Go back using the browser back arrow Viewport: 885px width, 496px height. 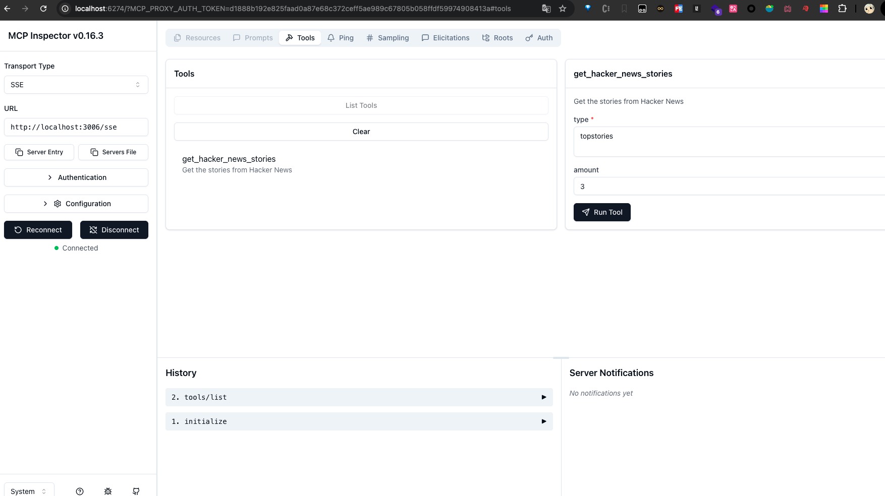click(x=7, y=9)
